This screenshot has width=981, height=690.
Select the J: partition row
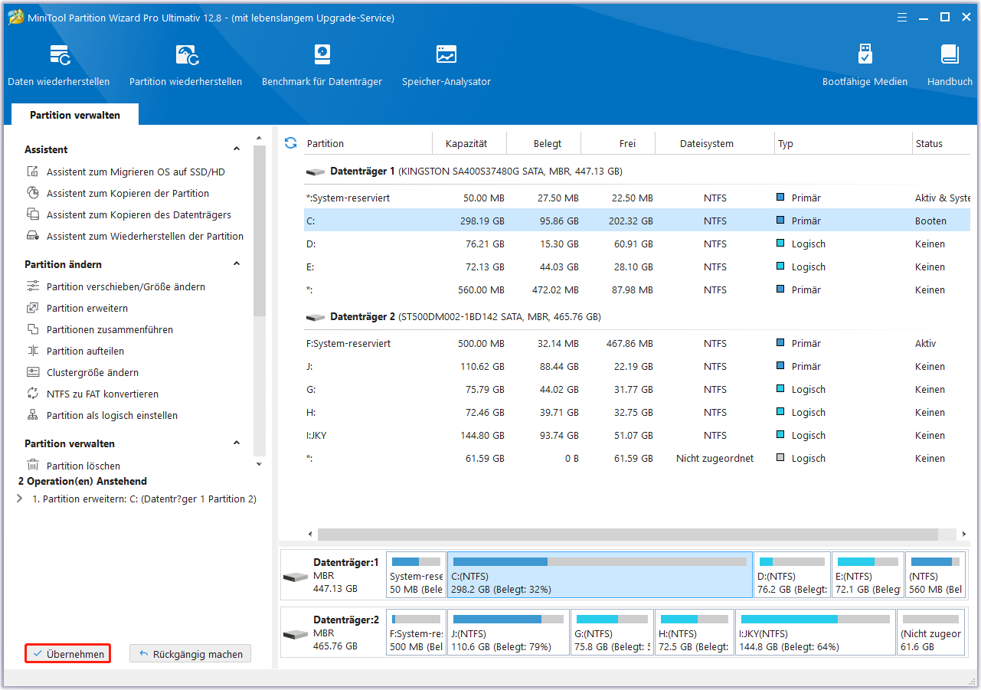pyautogui.click(x=637, y=367)
